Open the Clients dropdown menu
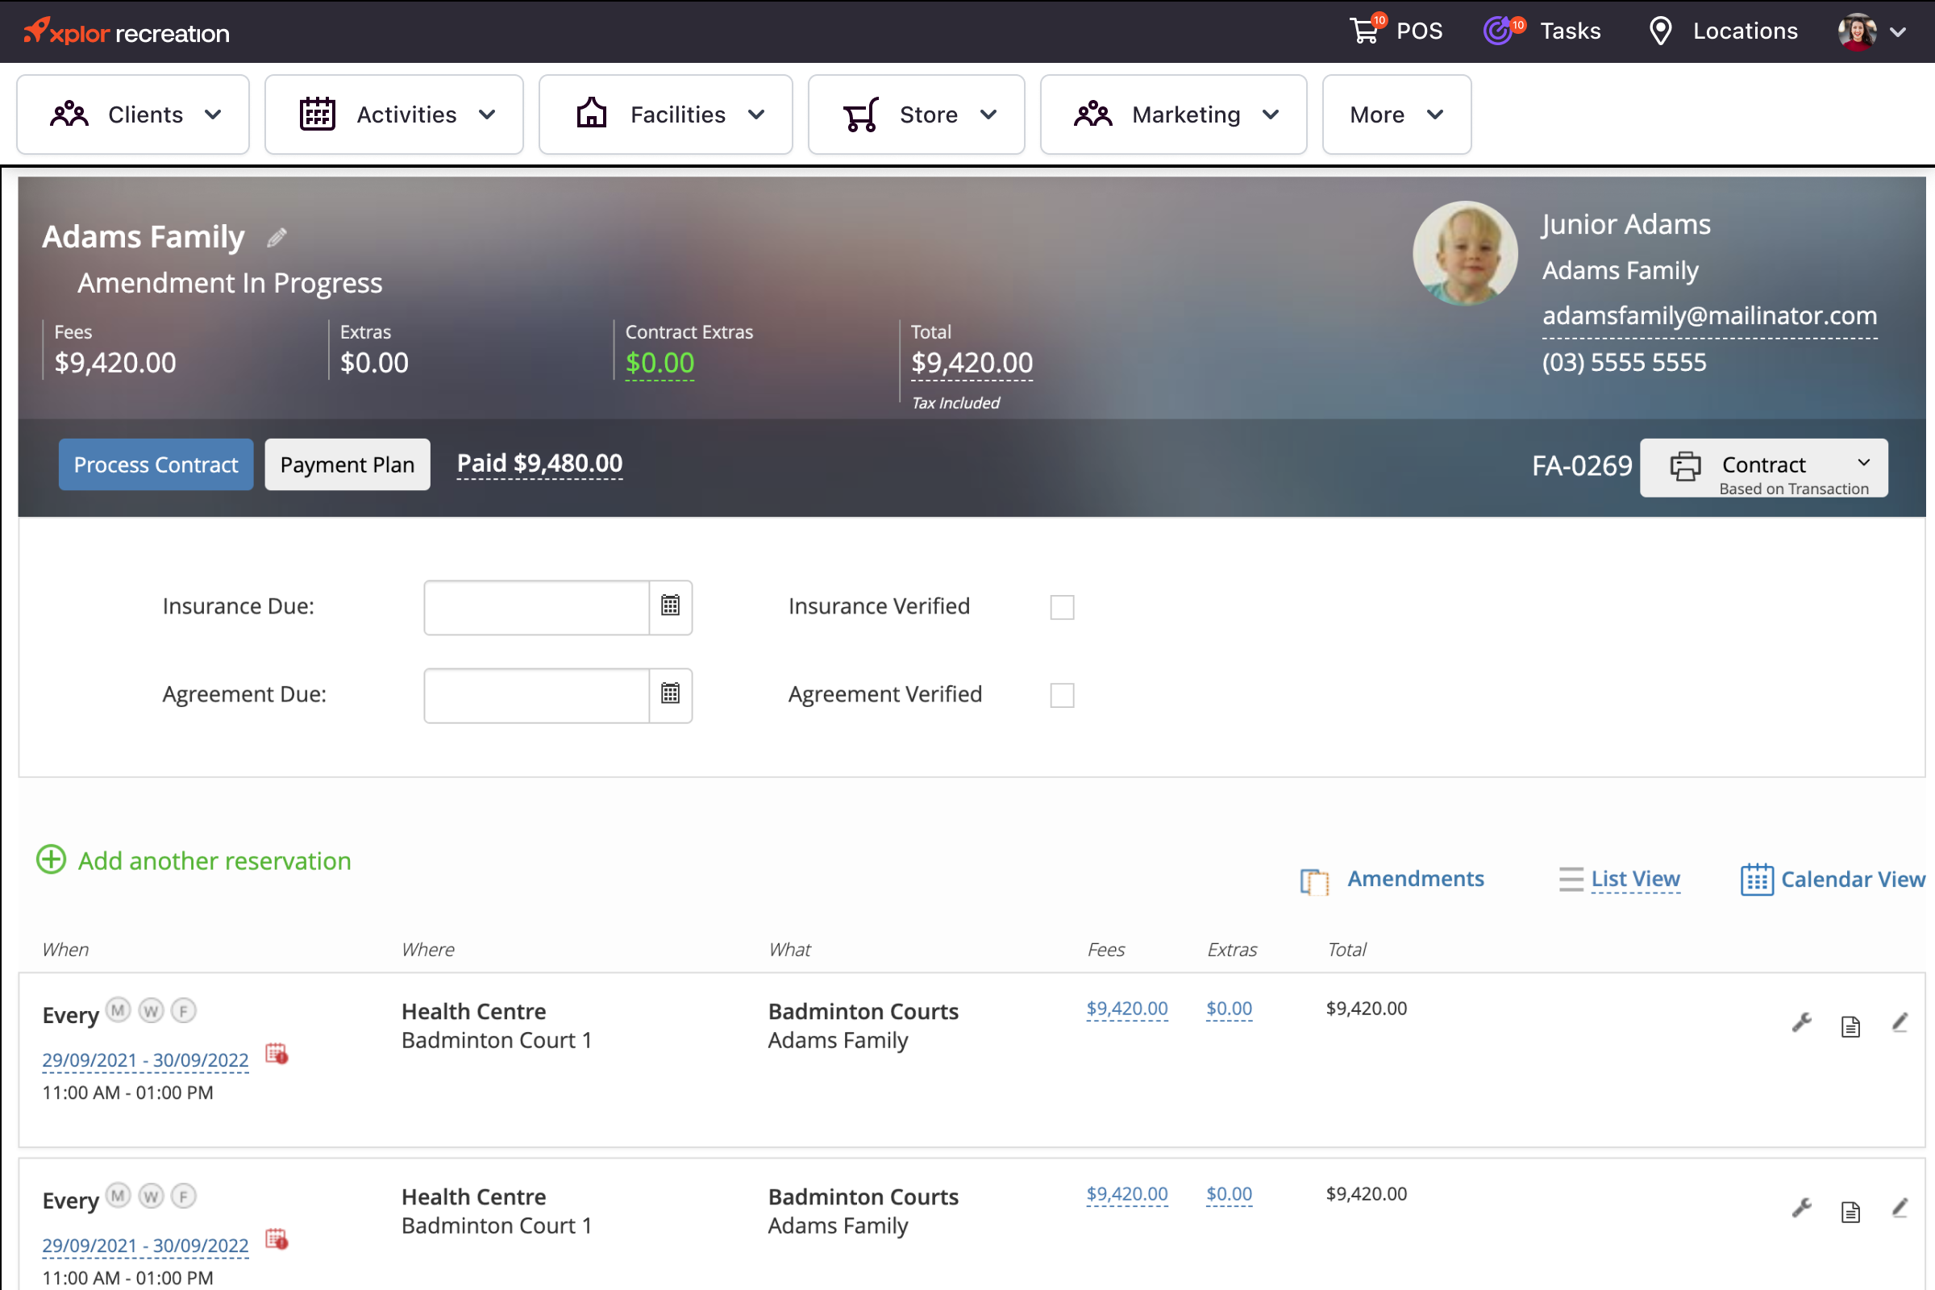1935x1290 pixels. point(133,114)
